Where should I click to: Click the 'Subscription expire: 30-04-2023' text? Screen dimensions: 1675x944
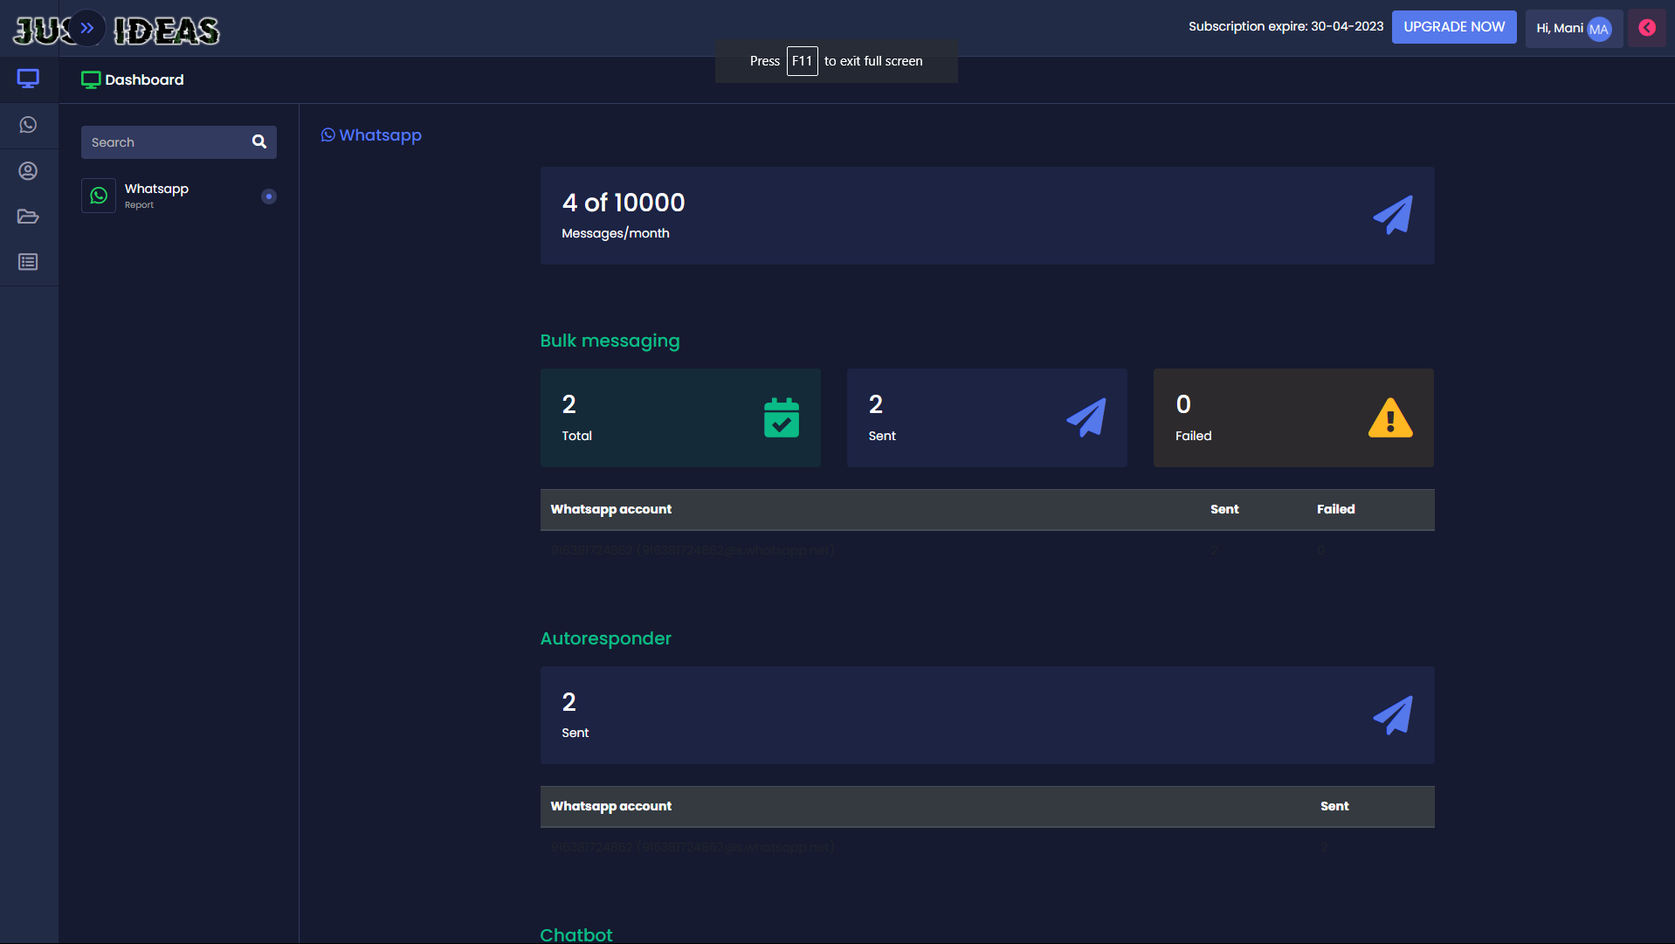pos(1286,26)
